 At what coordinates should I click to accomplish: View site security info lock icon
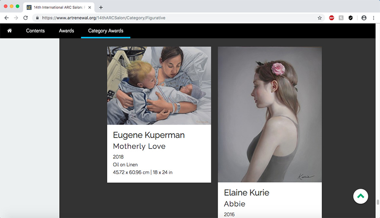click(37, 18)
